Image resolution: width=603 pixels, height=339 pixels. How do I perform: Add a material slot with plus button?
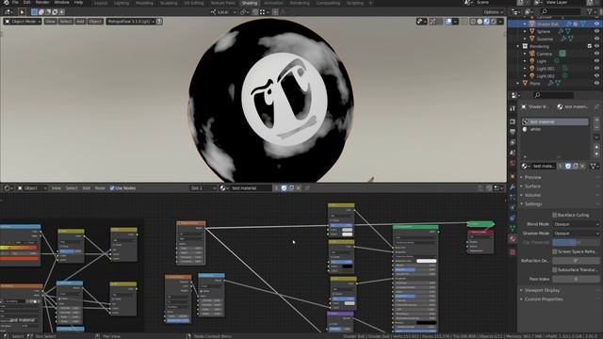[596, 121]
